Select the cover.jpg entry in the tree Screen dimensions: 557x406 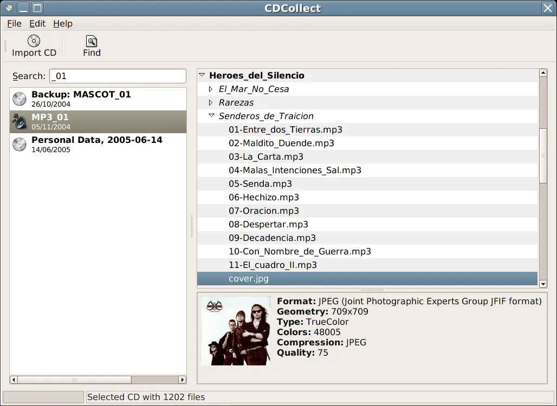[249, 278]
